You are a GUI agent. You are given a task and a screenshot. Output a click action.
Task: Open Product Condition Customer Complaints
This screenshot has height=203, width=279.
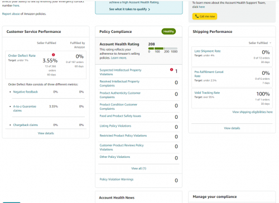[x=118, y=107]
